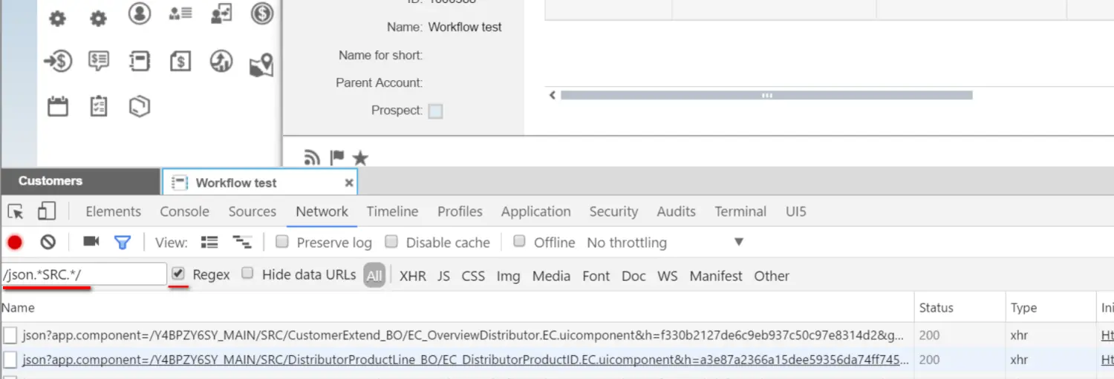1114x379 pixels.
Task: Toggle the Prospect checkbox
Action: [436, 111]
